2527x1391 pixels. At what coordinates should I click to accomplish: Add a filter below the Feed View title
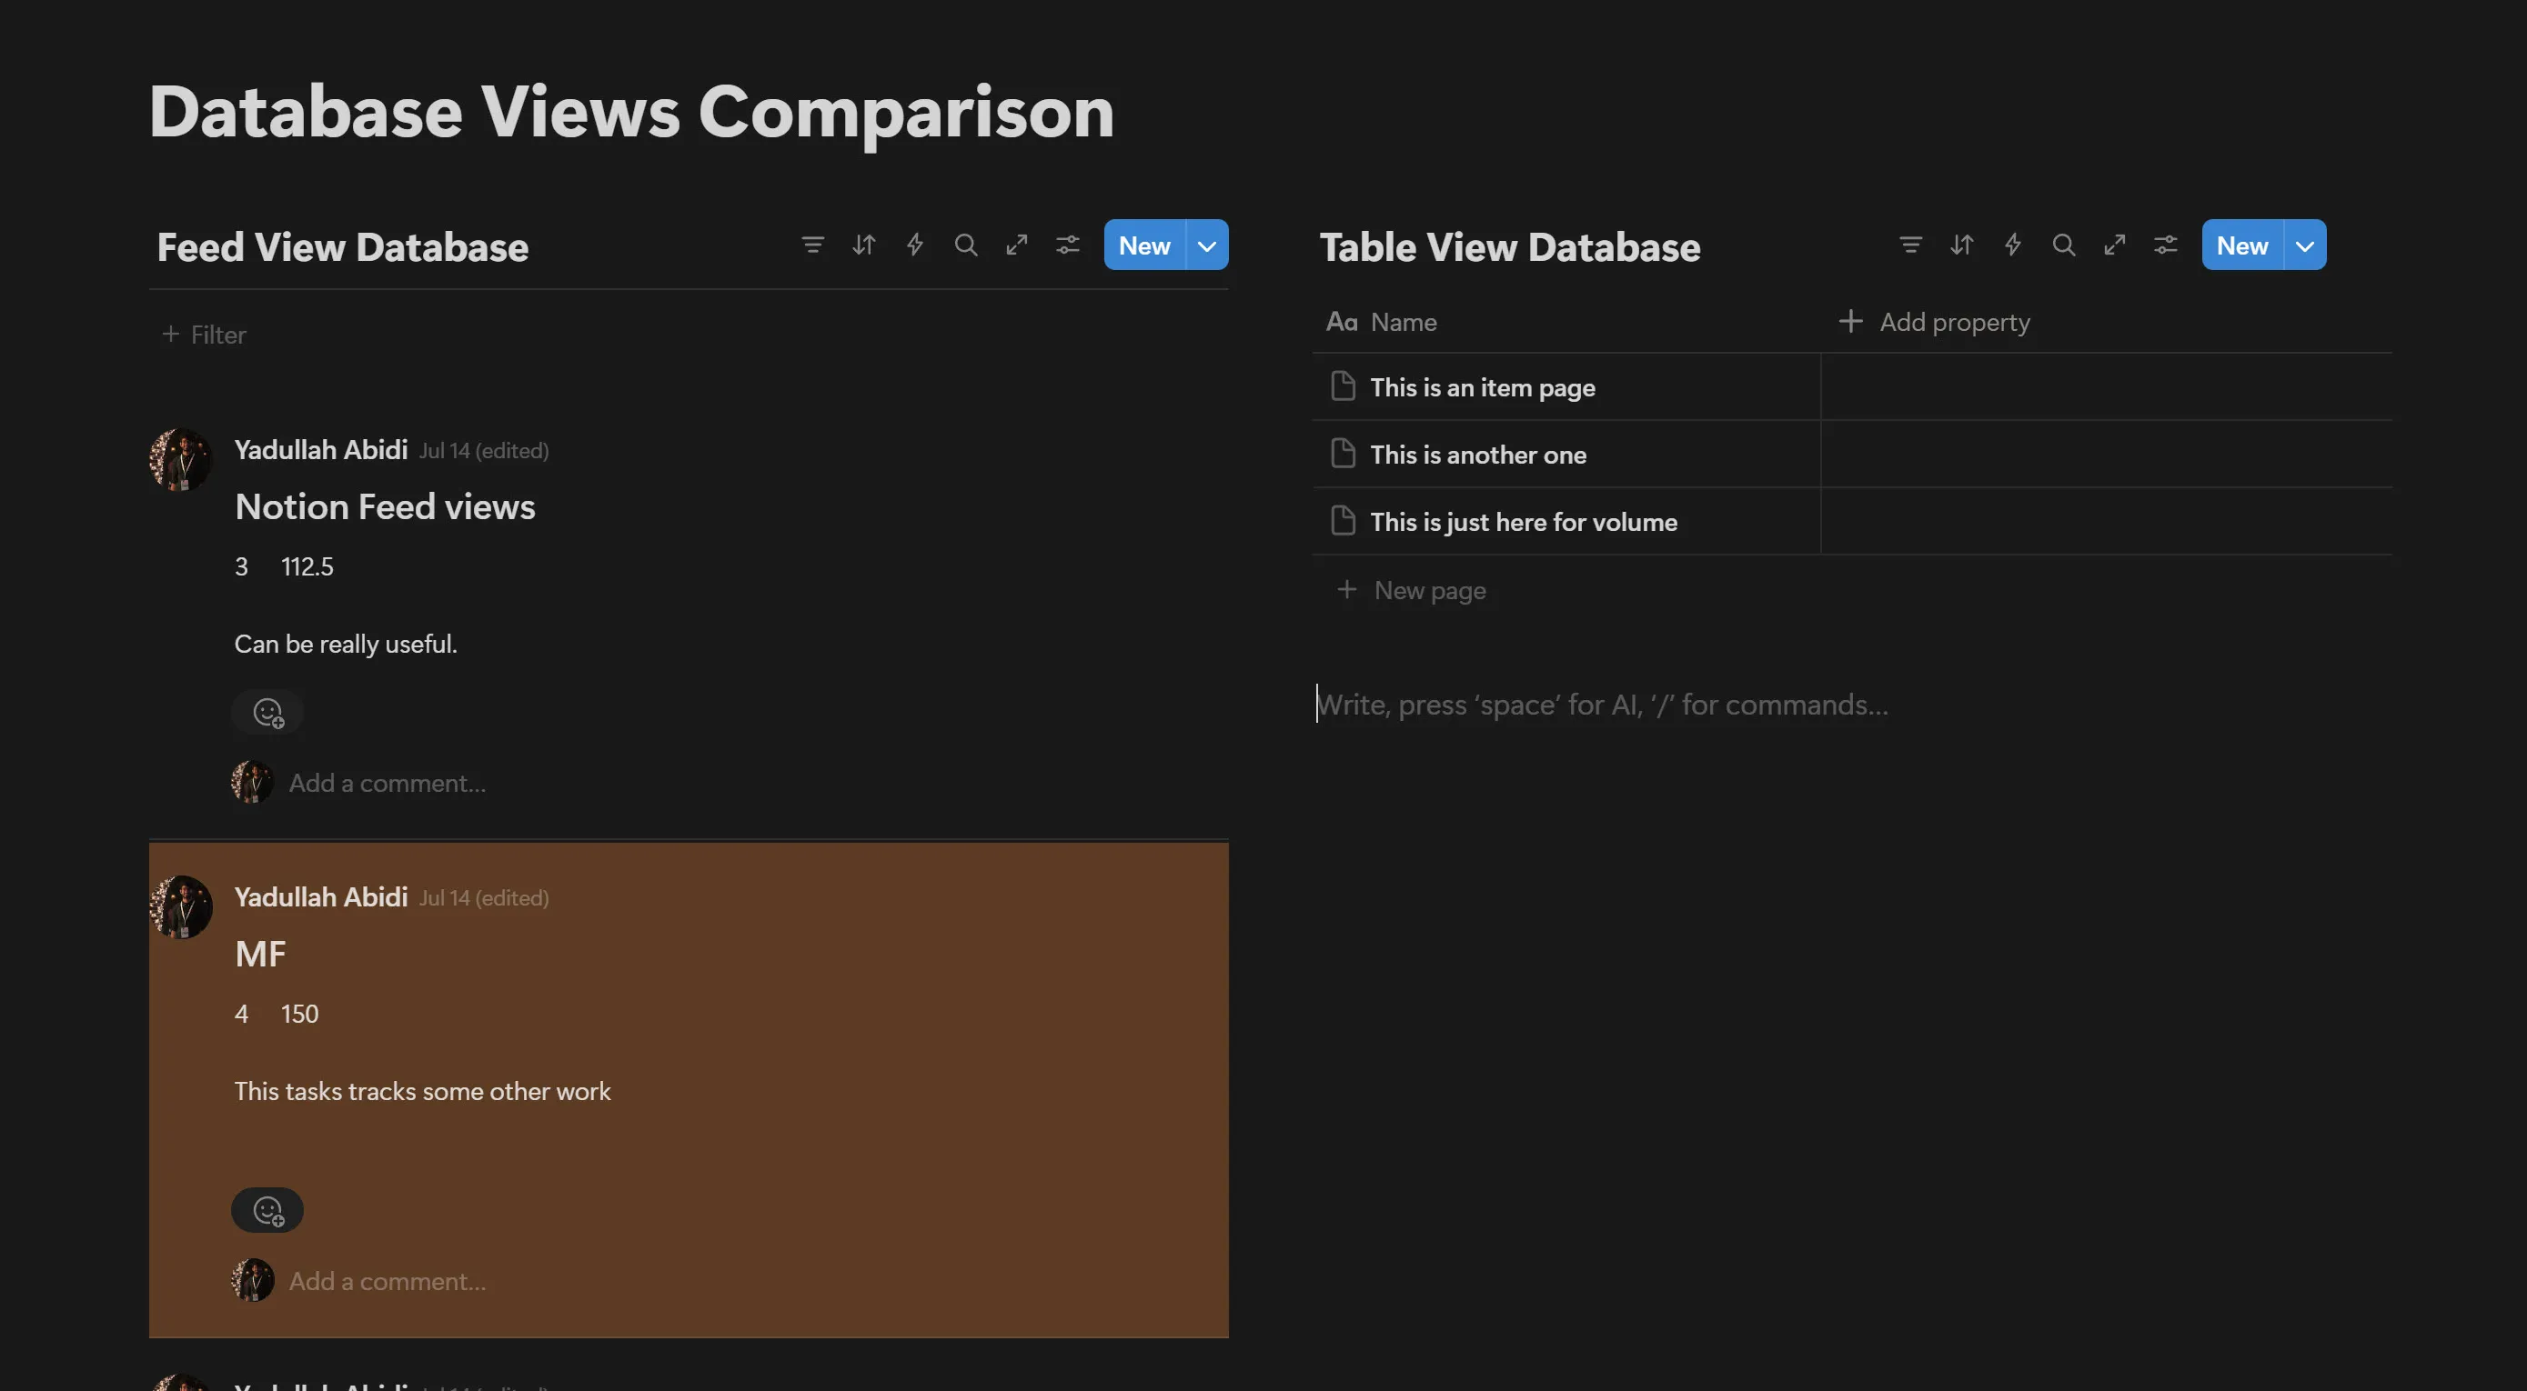tap(204, 335)
